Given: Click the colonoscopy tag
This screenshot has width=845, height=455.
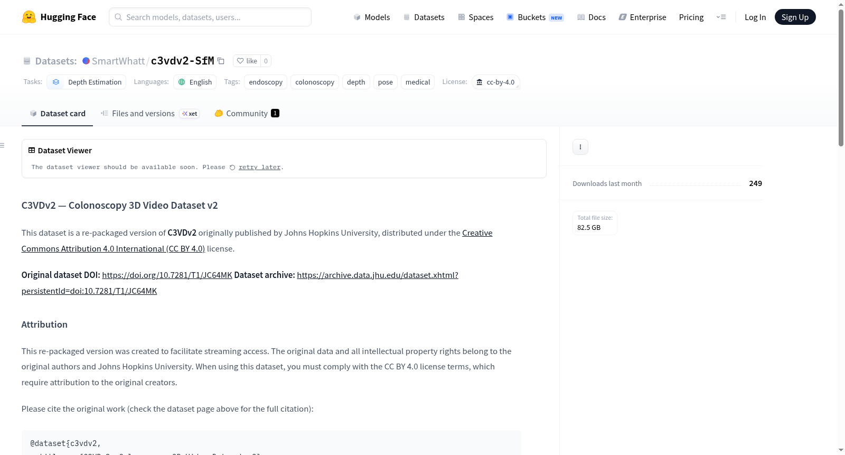Looking at the screenshot, I should [315, 82].
